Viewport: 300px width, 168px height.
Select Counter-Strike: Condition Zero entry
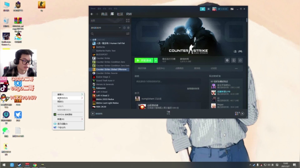point(110,62)
